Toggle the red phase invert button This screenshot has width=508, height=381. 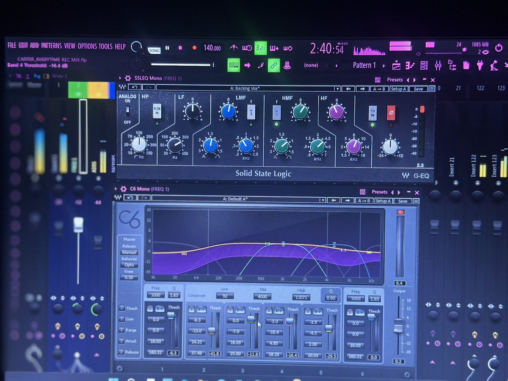click(x=391, y=113)
